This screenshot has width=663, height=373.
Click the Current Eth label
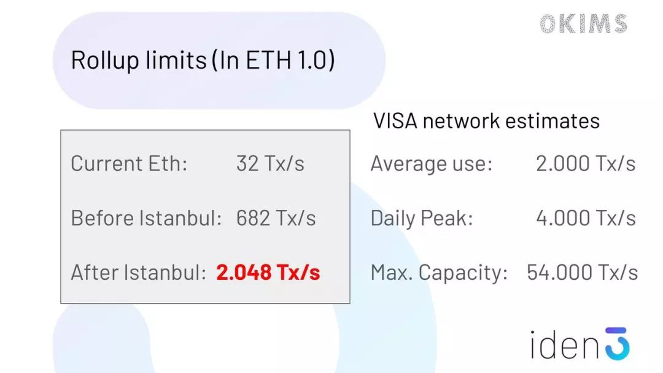pyautogui.click(x=129, y=163)
